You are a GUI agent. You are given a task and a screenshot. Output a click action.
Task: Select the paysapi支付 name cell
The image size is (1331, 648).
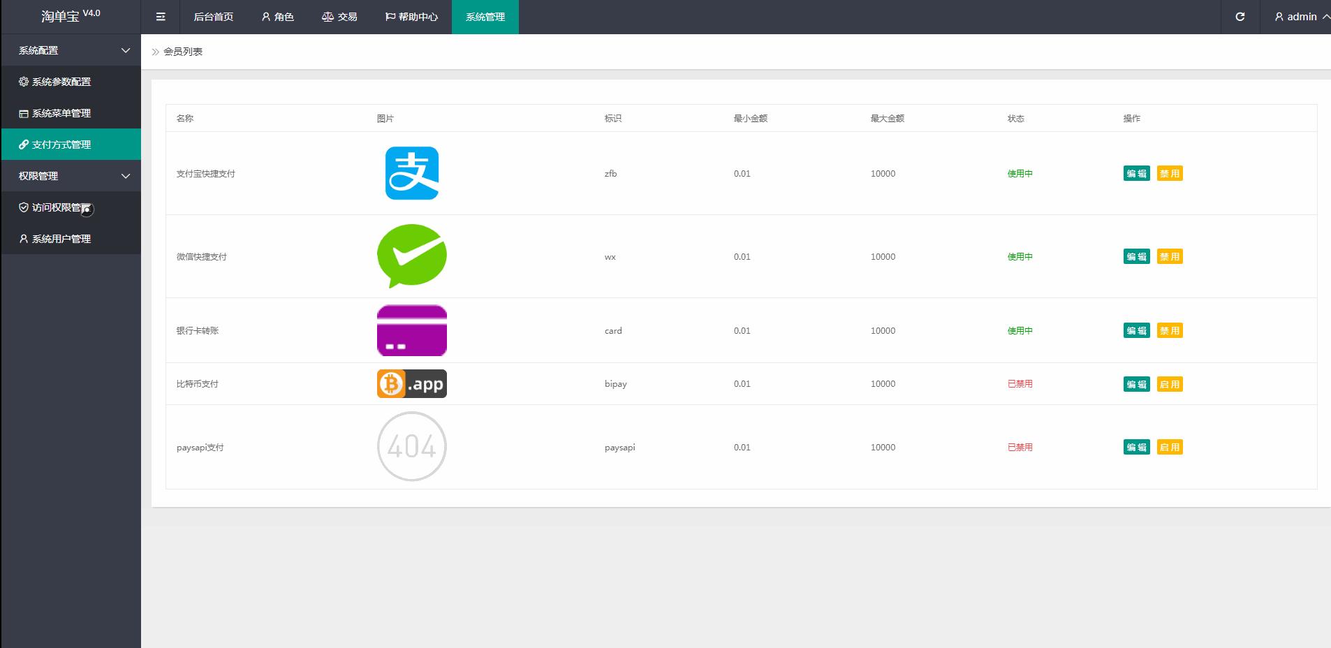200,448
